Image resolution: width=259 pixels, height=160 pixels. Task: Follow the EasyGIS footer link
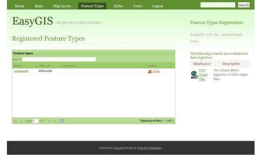pyautogui.click(x=119, y=148)
